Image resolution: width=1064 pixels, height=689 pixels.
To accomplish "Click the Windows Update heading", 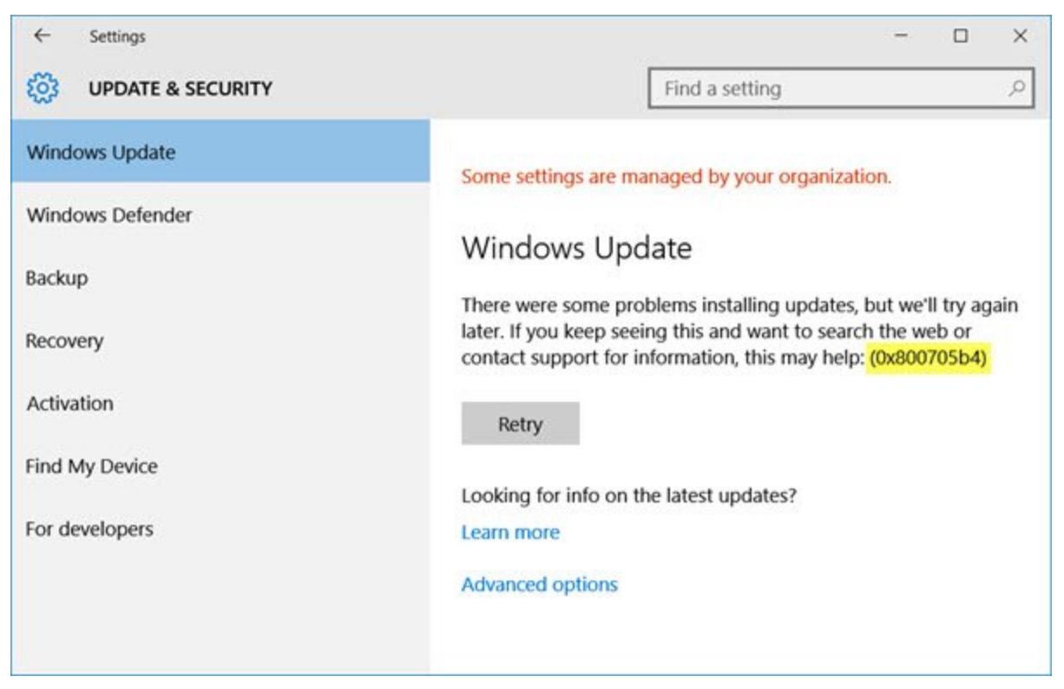I will click(576, 248).
